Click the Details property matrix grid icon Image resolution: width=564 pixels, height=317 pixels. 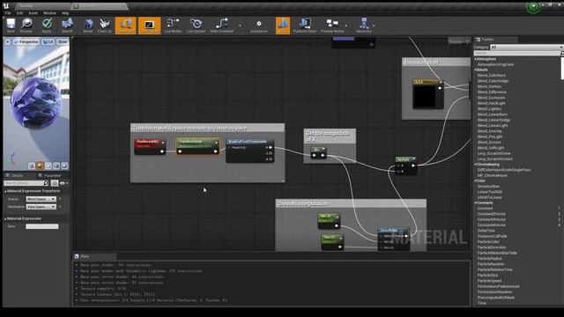[x=55, y=183]
